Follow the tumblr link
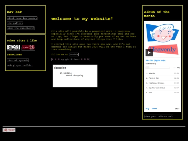 coord(74,54)
